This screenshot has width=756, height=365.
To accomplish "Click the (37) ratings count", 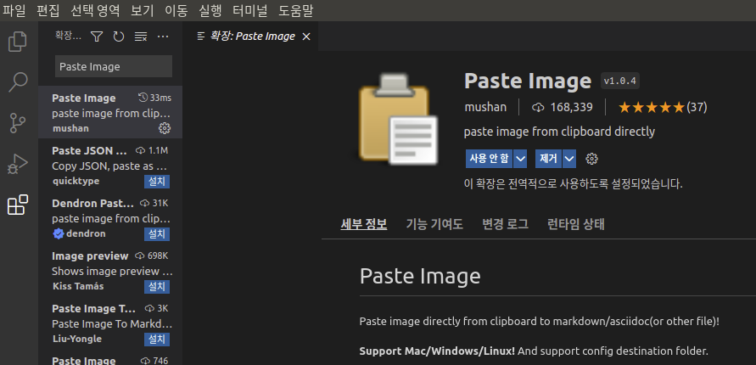I will point(697,107).
